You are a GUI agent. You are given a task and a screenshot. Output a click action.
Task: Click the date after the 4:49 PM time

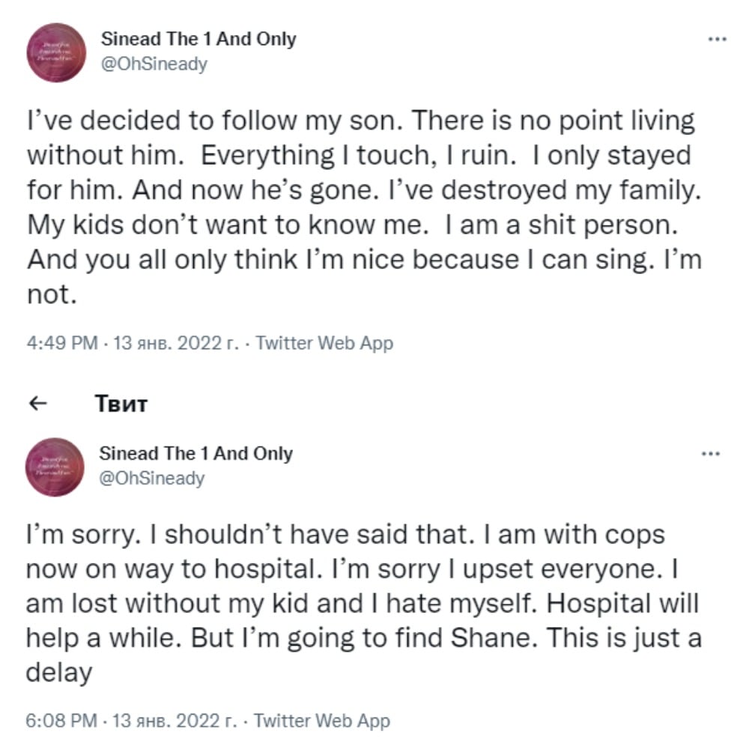pyautogui.click(x=175, y=343)
